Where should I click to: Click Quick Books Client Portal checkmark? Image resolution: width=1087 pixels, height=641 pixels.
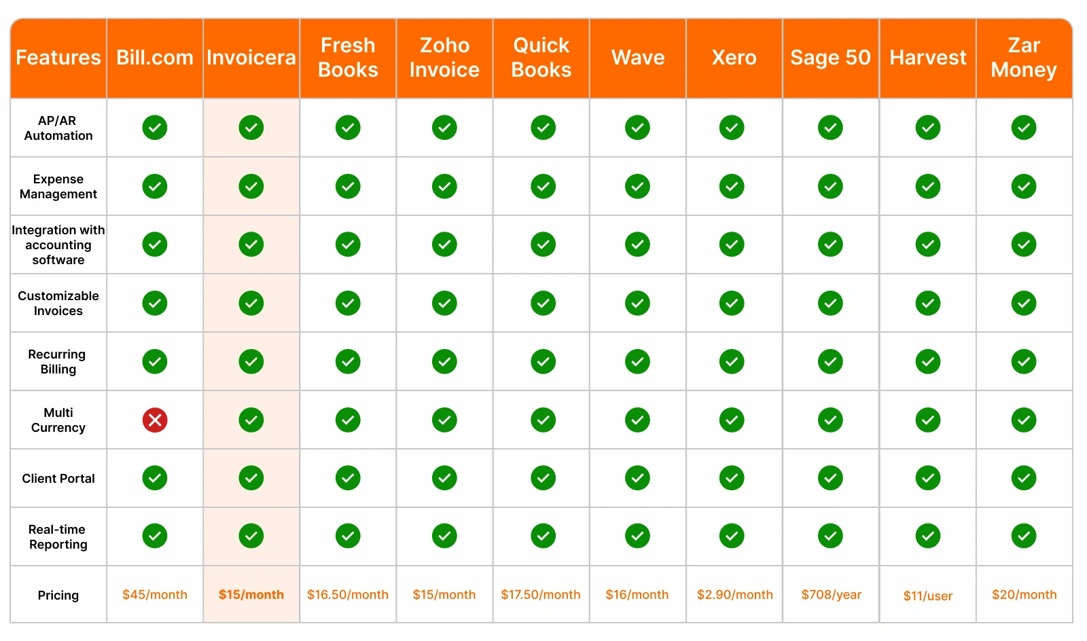coord(543,478)
